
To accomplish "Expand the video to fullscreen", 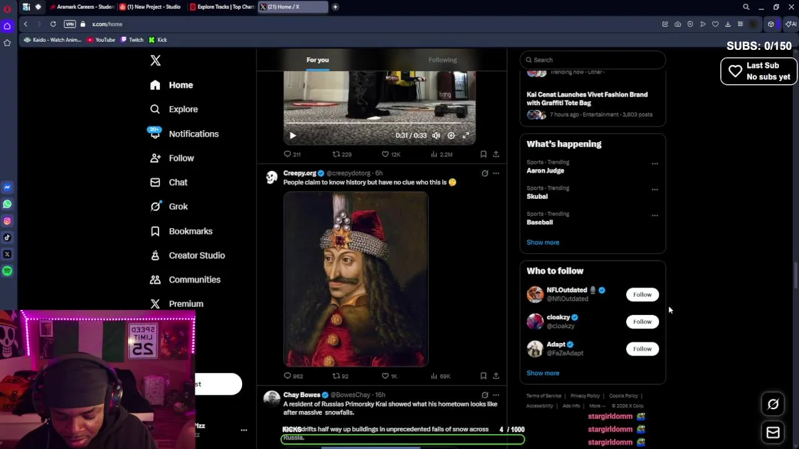I will pos(466,135).
